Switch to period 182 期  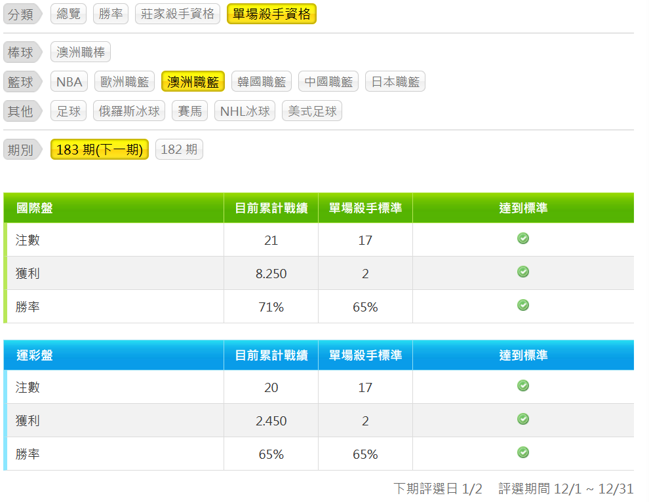click(x=179, y=149)
